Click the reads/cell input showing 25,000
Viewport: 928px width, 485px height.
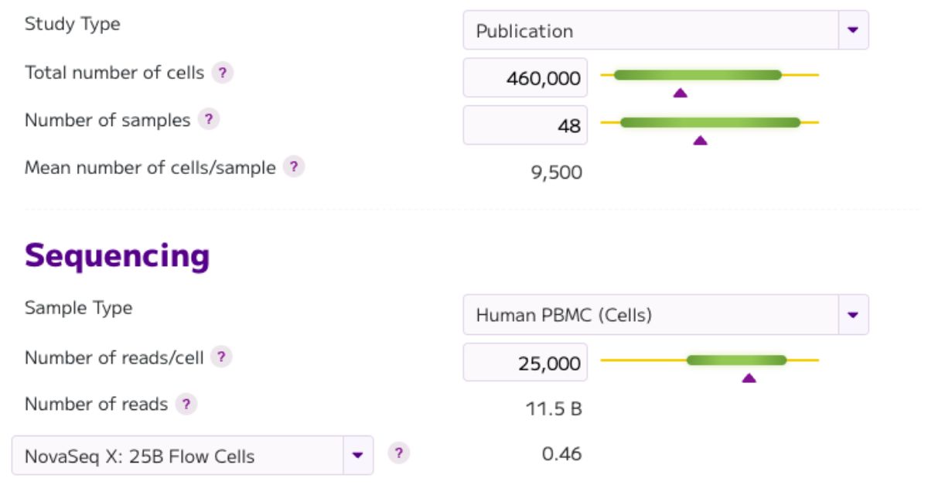pyautogui.click(x=524, y=362)
